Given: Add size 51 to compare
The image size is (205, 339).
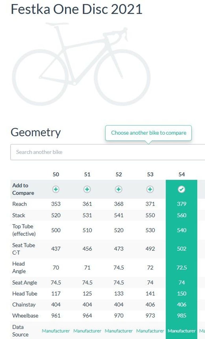Looking at the screenshot, I should (x=87, y=189).
